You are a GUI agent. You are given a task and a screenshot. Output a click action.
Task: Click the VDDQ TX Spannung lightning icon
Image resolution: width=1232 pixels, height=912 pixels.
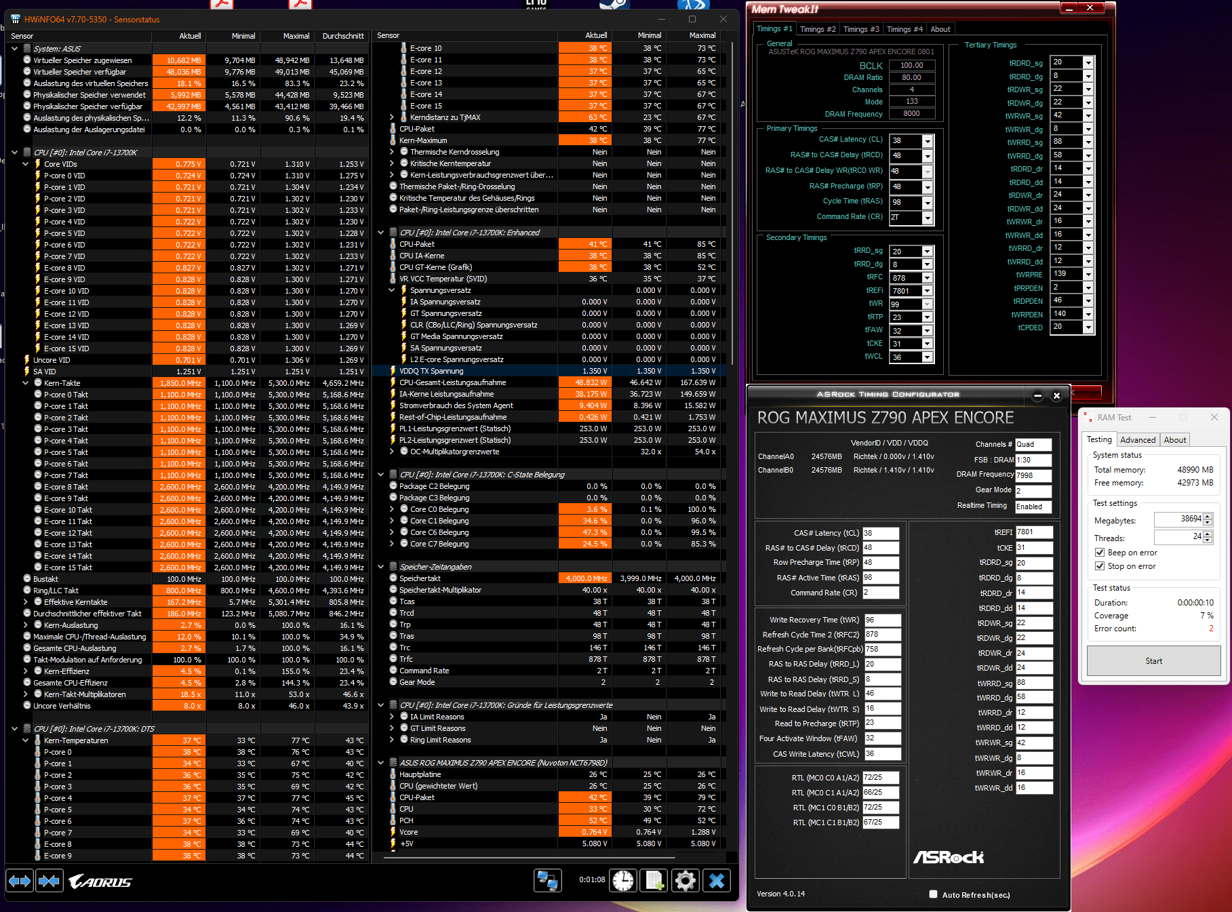pos(393,371)
